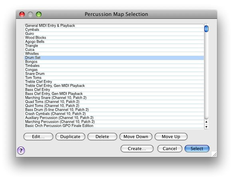Cancel the Percussion Map Selection dialog

170,149
